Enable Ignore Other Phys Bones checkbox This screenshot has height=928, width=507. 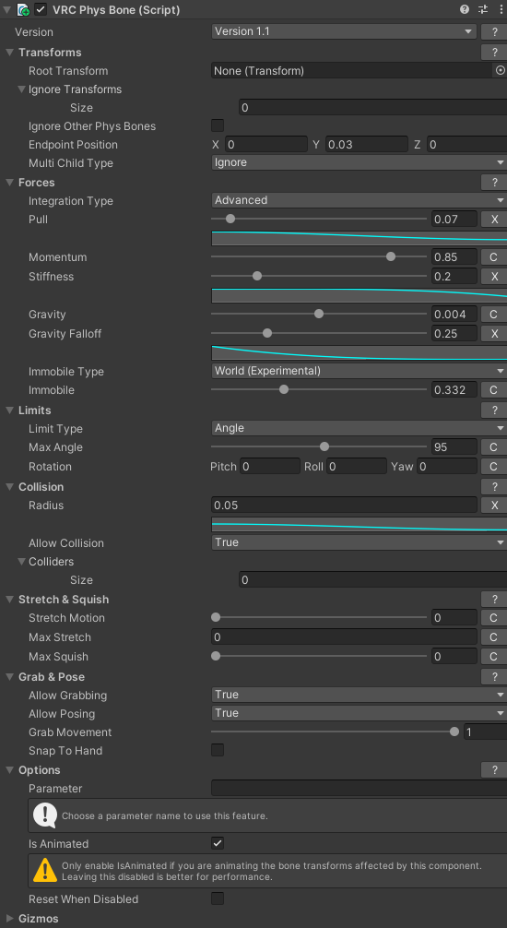tap(218, 125)
